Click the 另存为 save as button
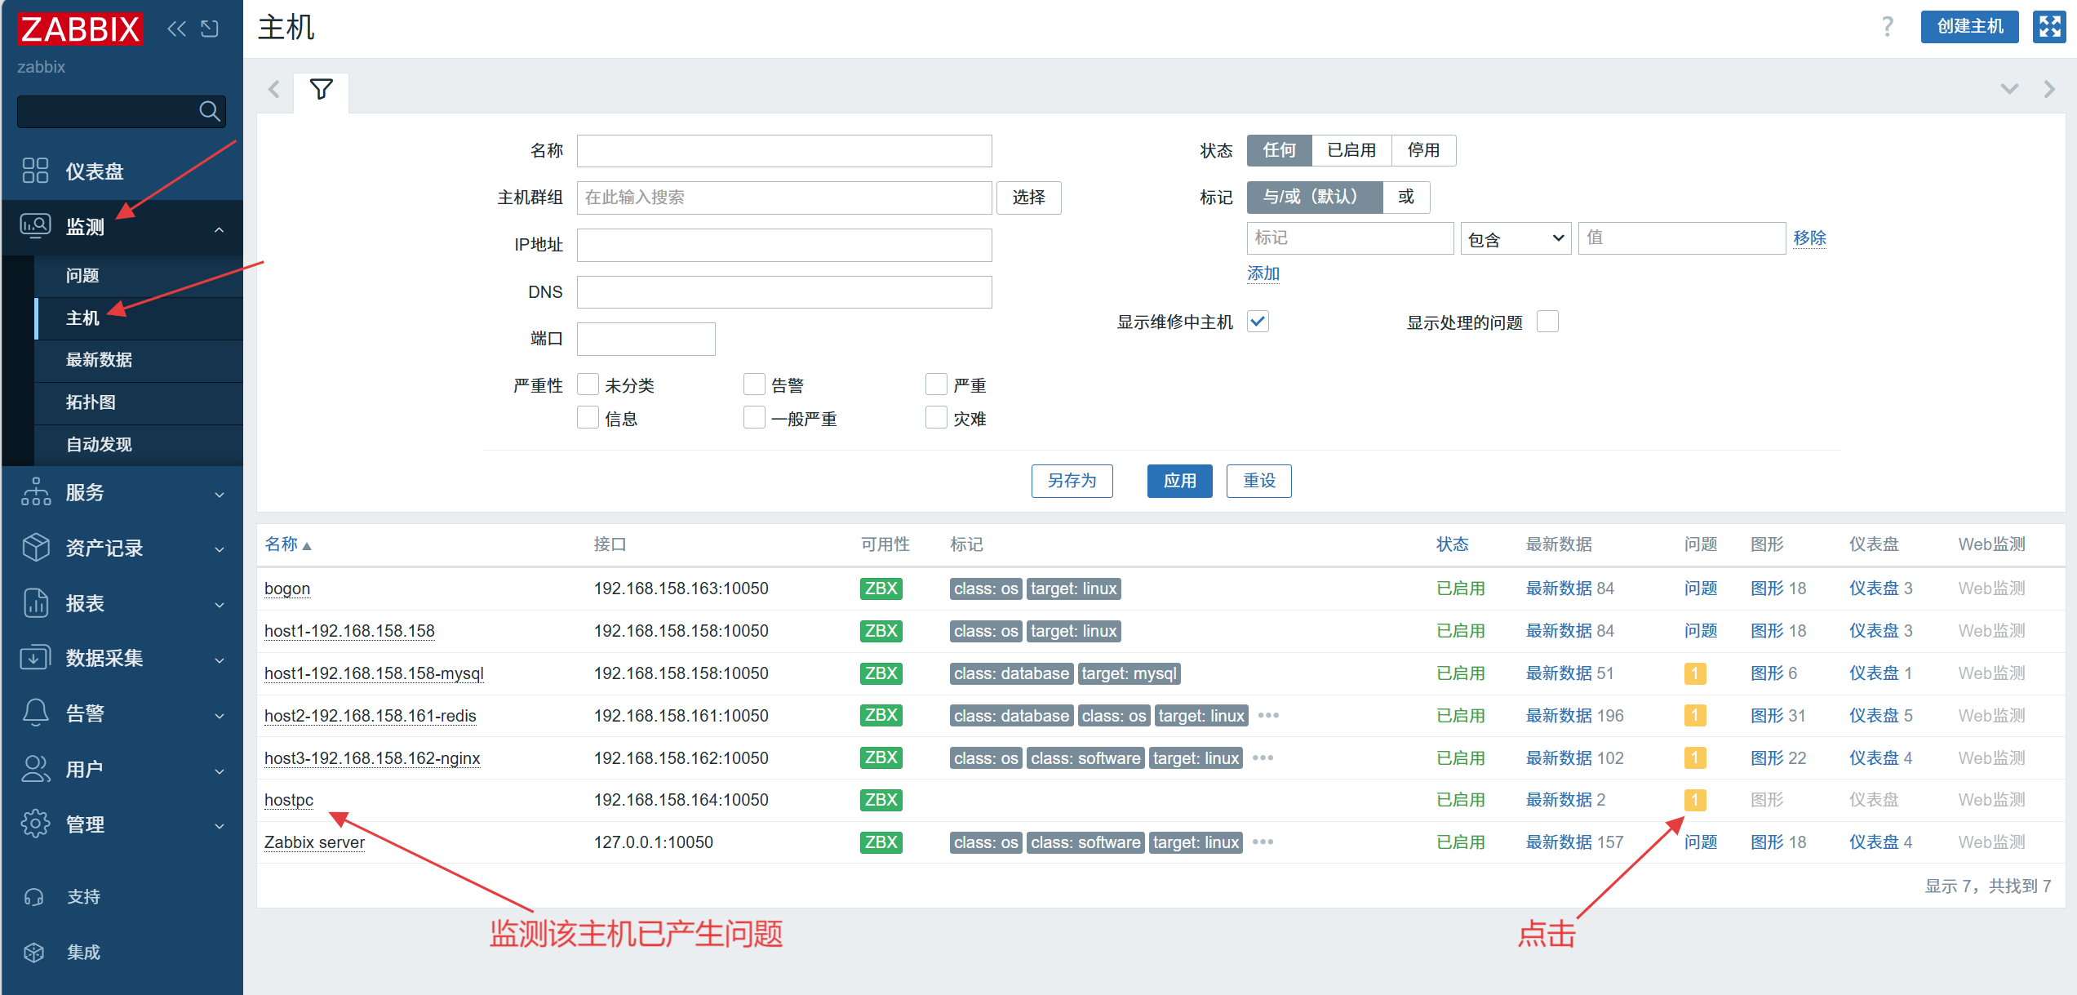The image size is (2077, 995). (1072, 481)
